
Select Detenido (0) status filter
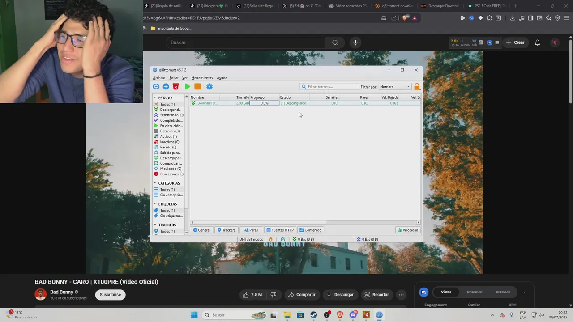tap(169, 131)
